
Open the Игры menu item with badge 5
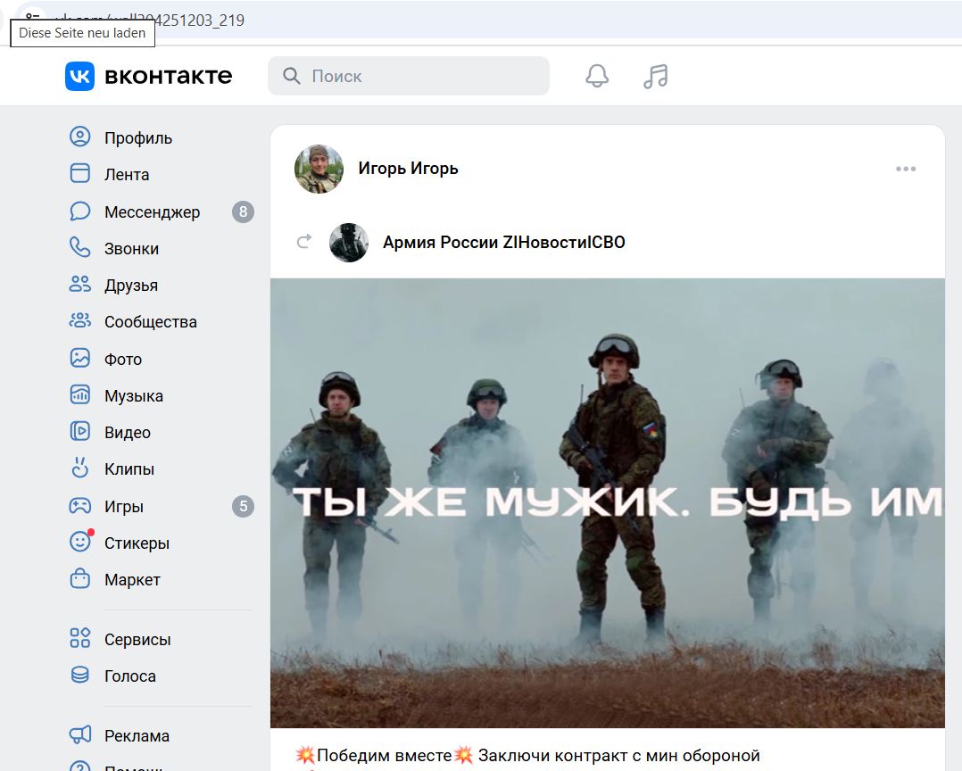point(124,506)
